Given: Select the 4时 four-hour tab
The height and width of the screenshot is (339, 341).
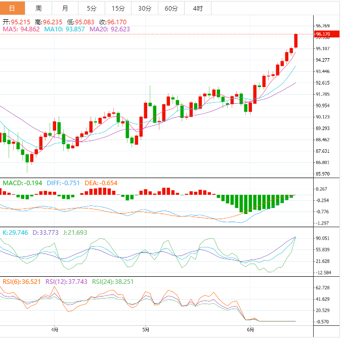Looking at the screenshot, I should point(198,8).
